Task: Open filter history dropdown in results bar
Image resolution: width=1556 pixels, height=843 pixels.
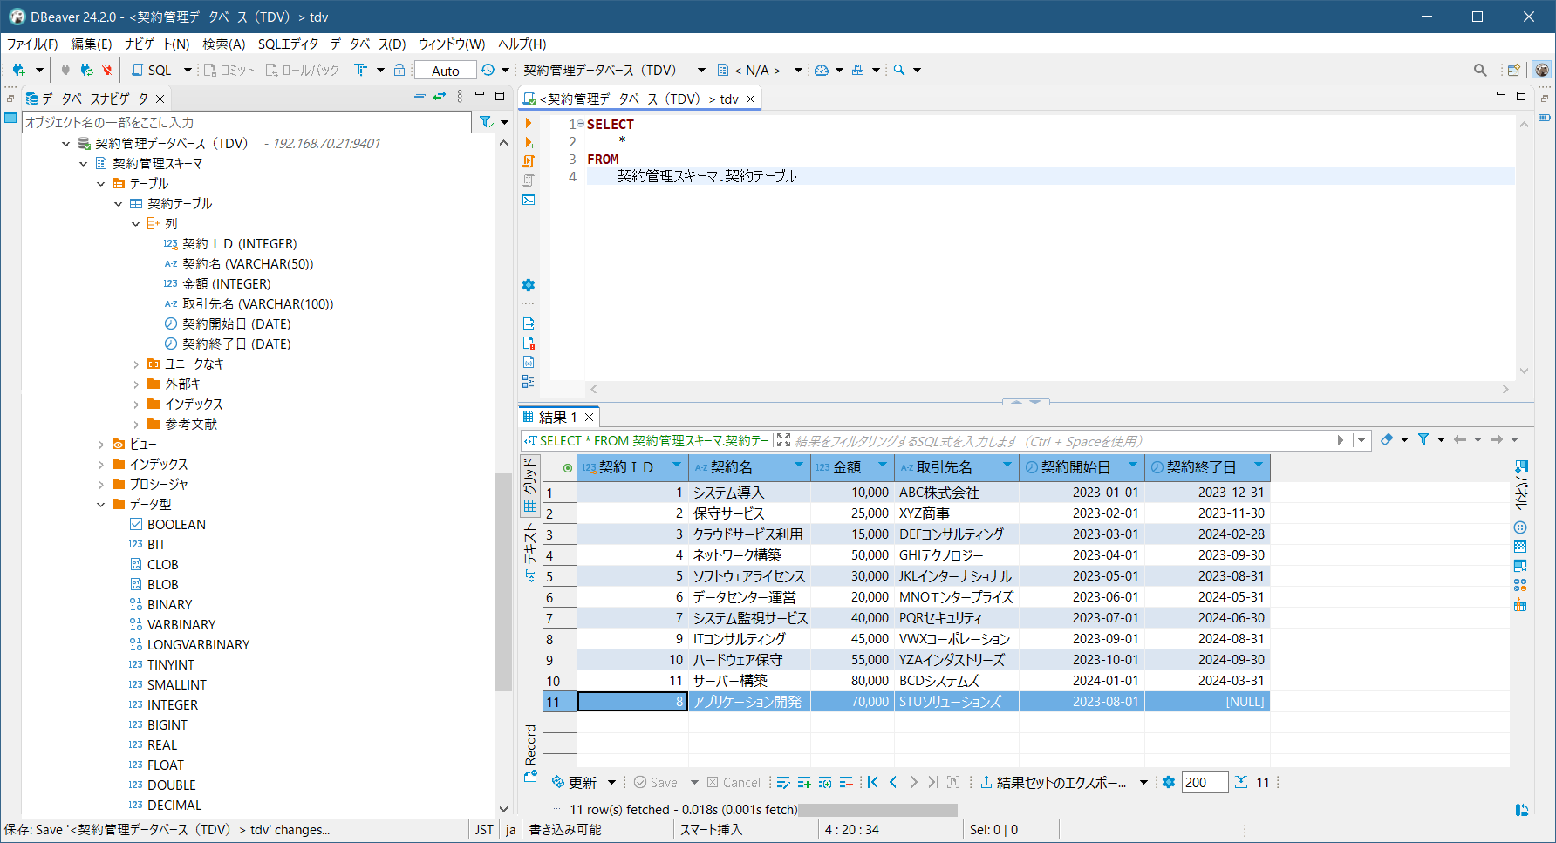Action: (1361, 439)
